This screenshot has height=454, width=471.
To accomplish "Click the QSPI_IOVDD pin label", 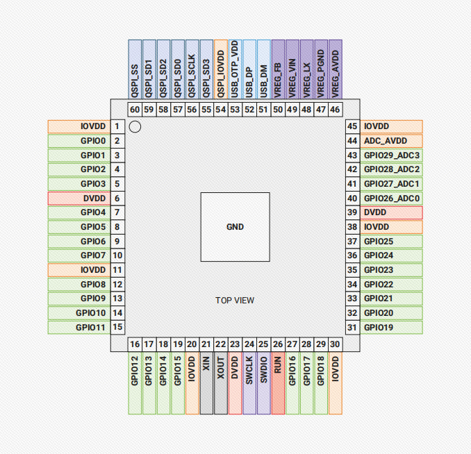I will (221, 69).
